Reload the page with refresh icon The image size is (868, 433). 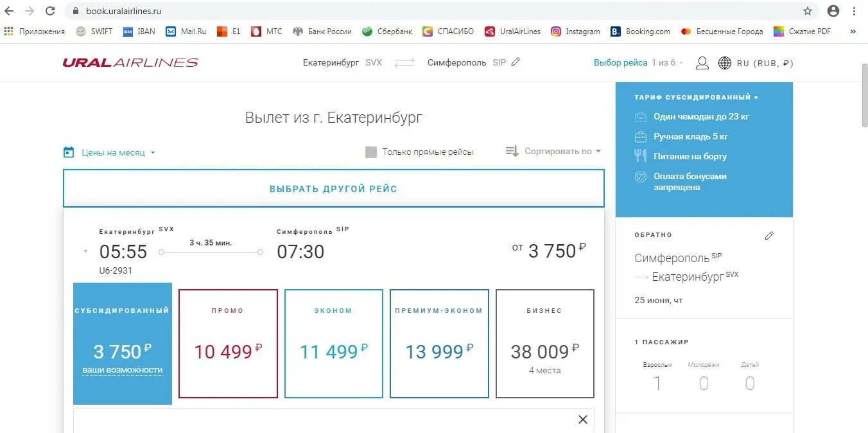click(50, 11)
